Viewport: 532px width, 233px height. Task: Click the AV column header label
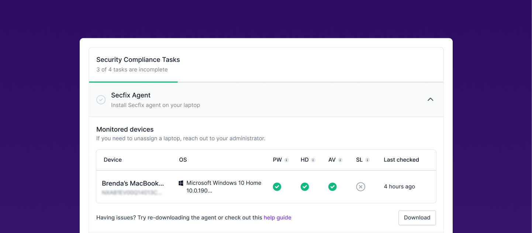(x=332, y=160)
